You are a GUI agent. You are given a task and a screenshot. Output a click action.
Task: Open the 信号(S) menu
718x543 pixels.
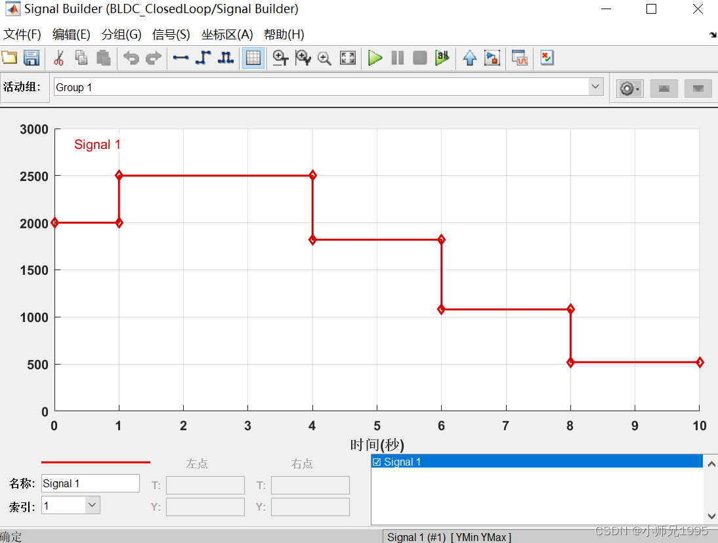tap(171, 34)
